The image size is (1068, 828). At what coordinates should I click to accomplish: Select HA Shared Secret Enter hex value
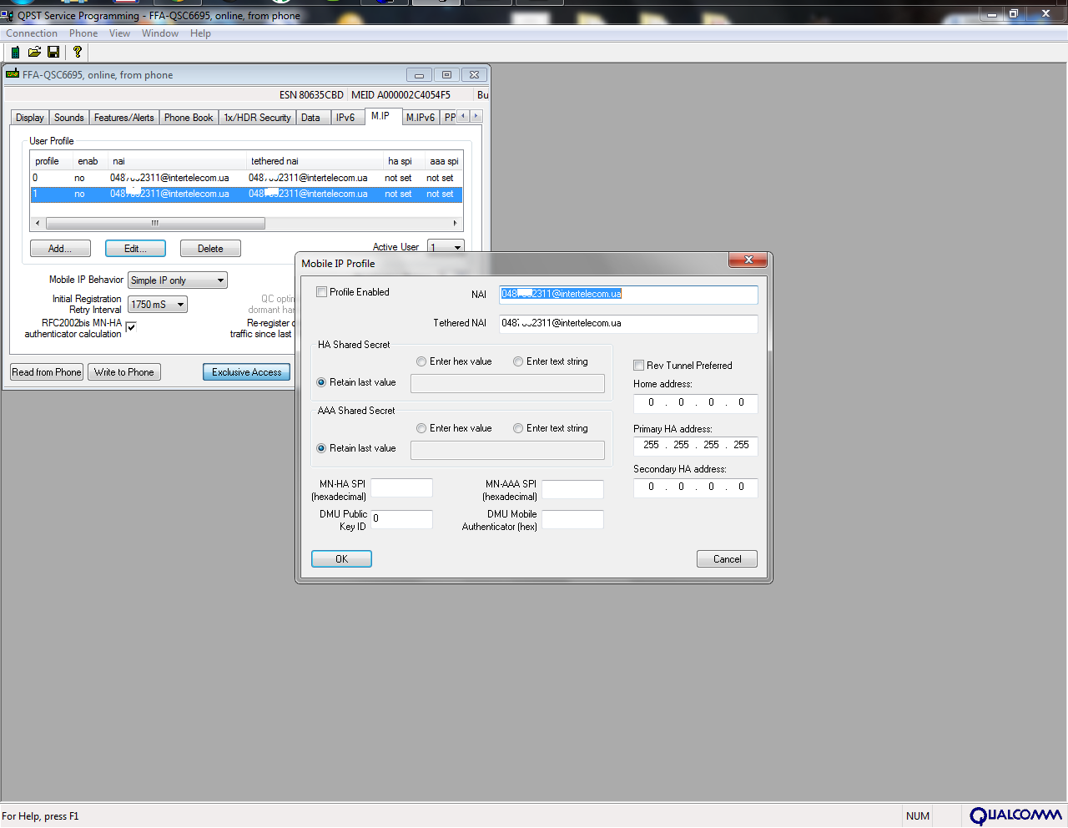click(421, 361)
